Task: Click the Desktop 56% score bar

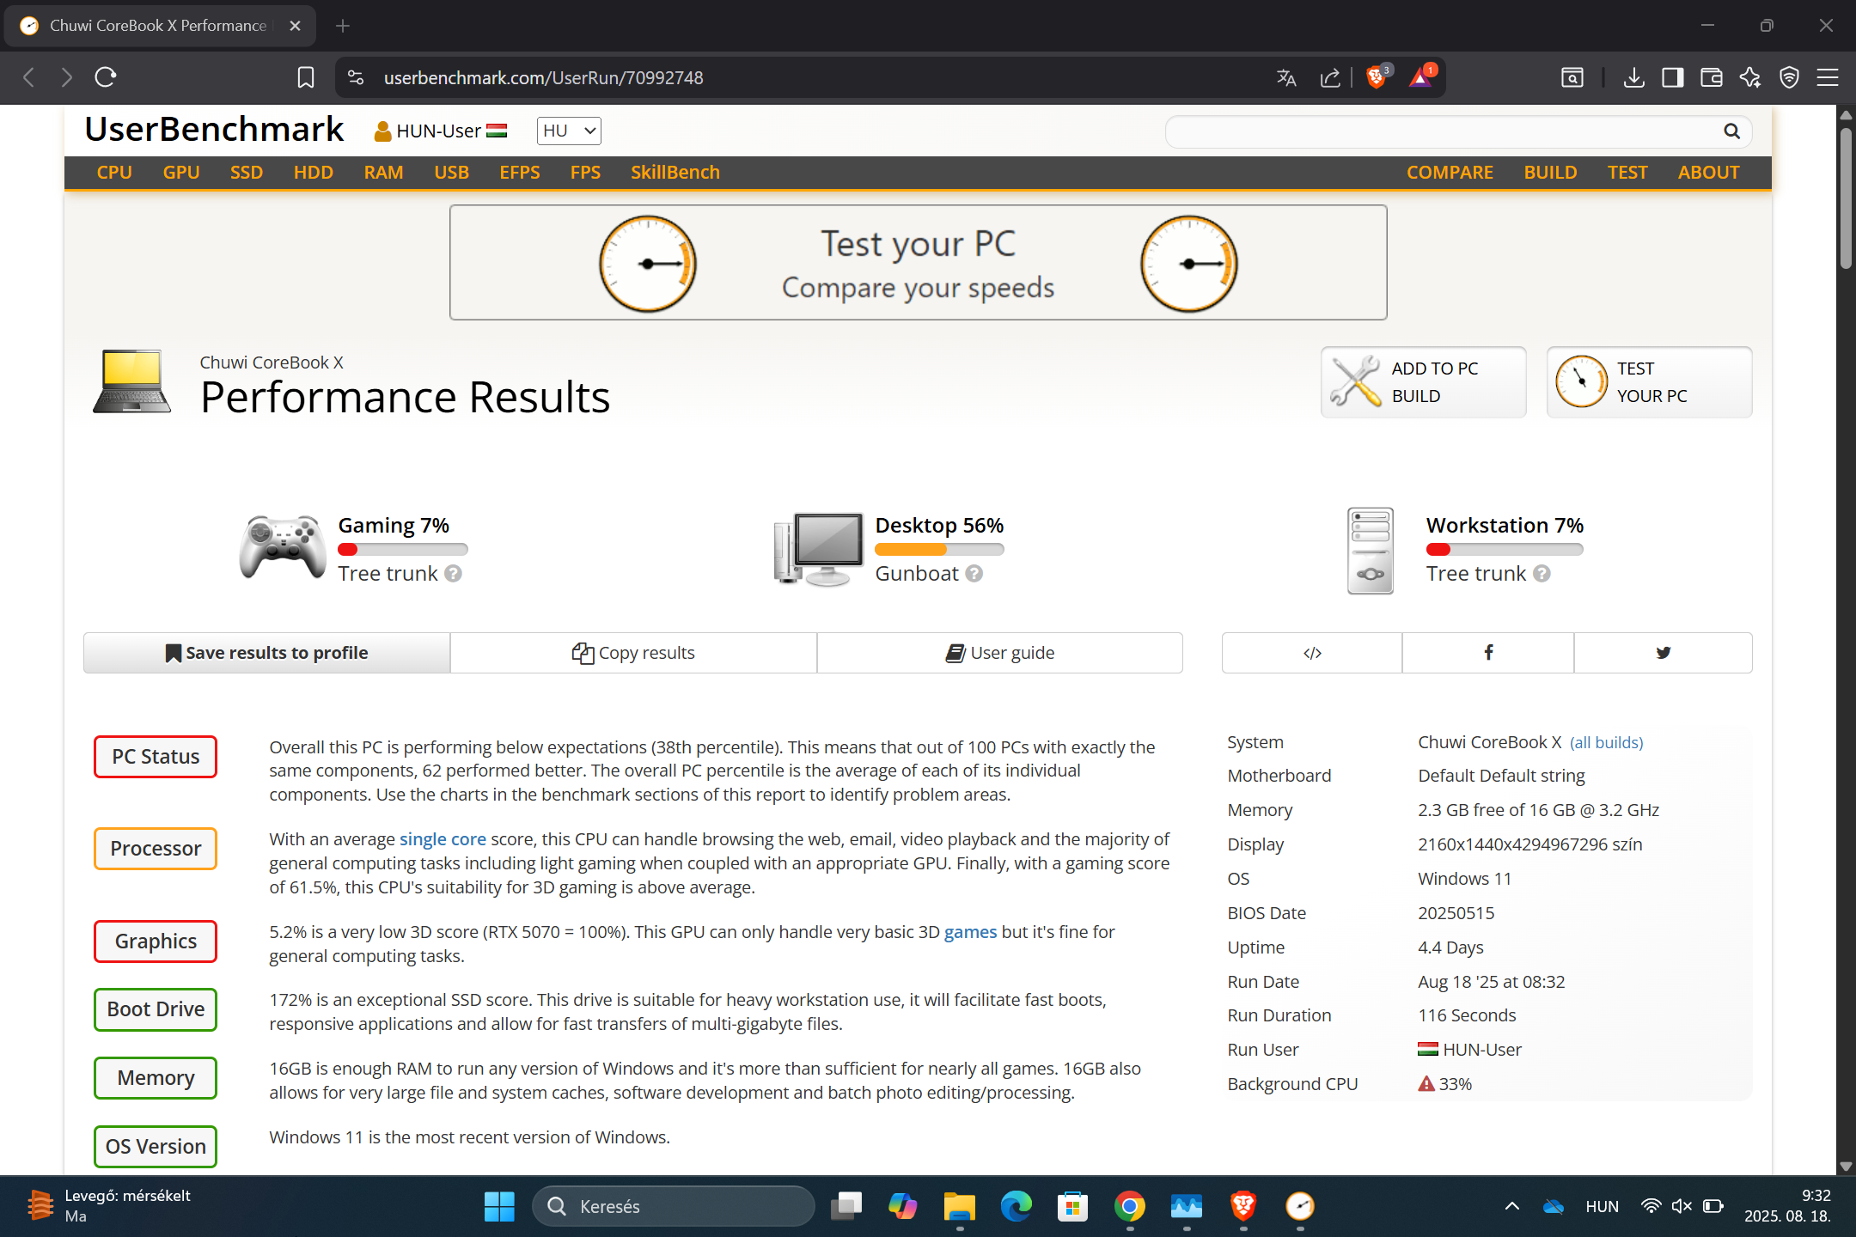Action: pos(939,550)
